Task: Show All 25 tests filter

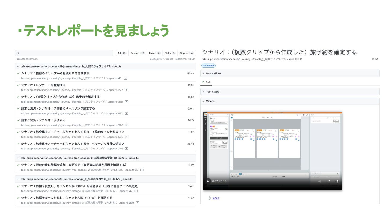Action: 122,53
